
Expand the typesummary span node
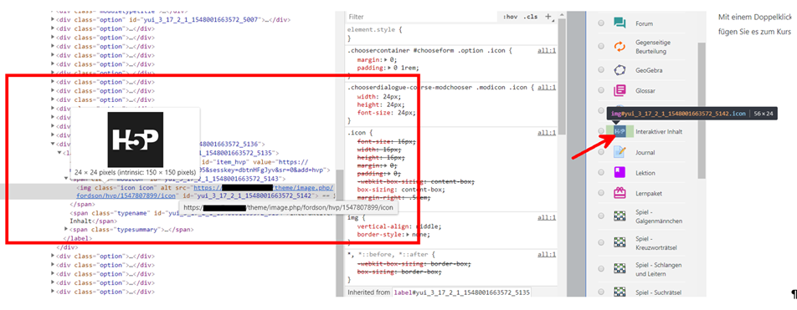pyautogui.click(x=66, y=229)
